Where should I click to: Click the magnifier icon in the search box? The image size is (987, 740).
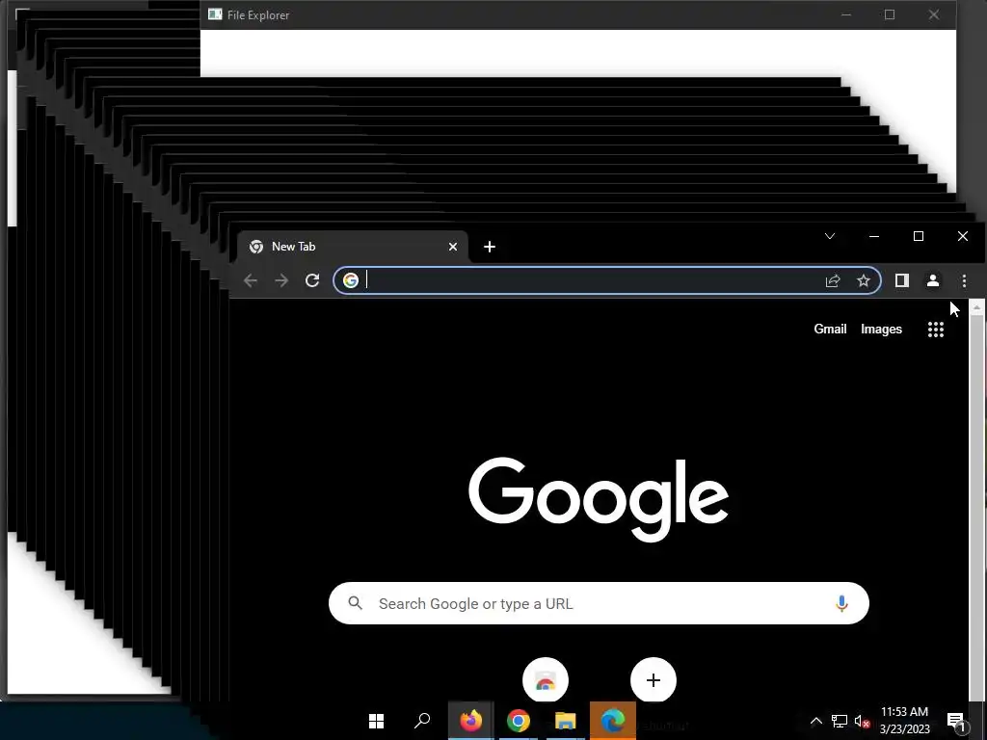pos(356,603)
